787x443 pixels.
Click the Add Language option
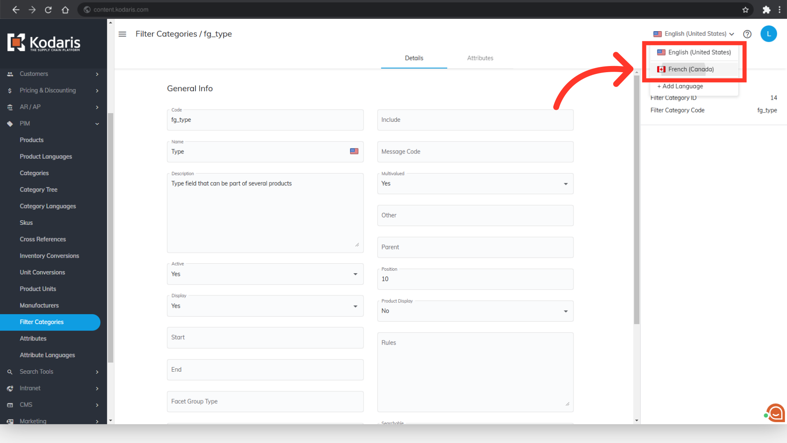point(680,86)
